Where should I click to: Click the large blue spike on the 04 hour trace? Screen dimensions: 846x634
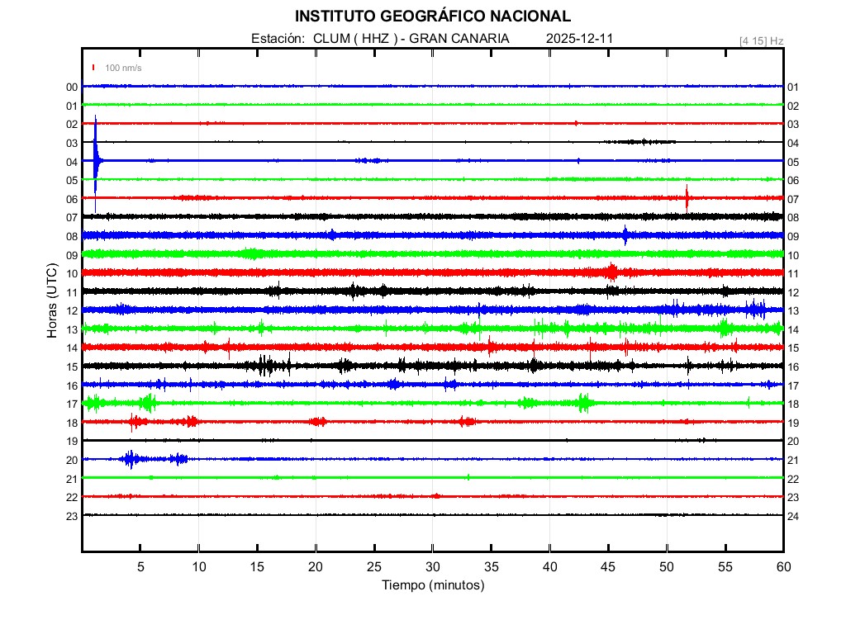(97, 157)
